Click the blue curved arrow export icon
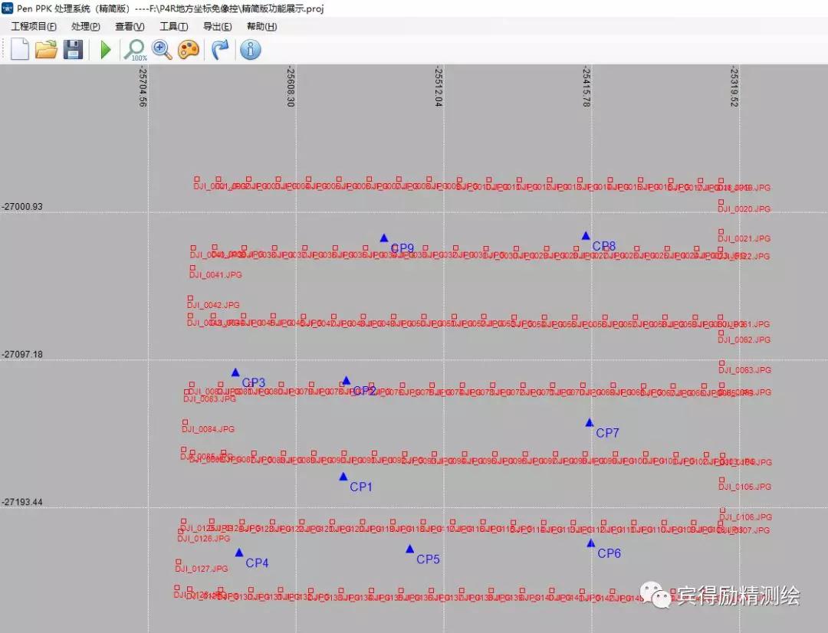The height and width of the screenshot is (633, 828). 220,50
